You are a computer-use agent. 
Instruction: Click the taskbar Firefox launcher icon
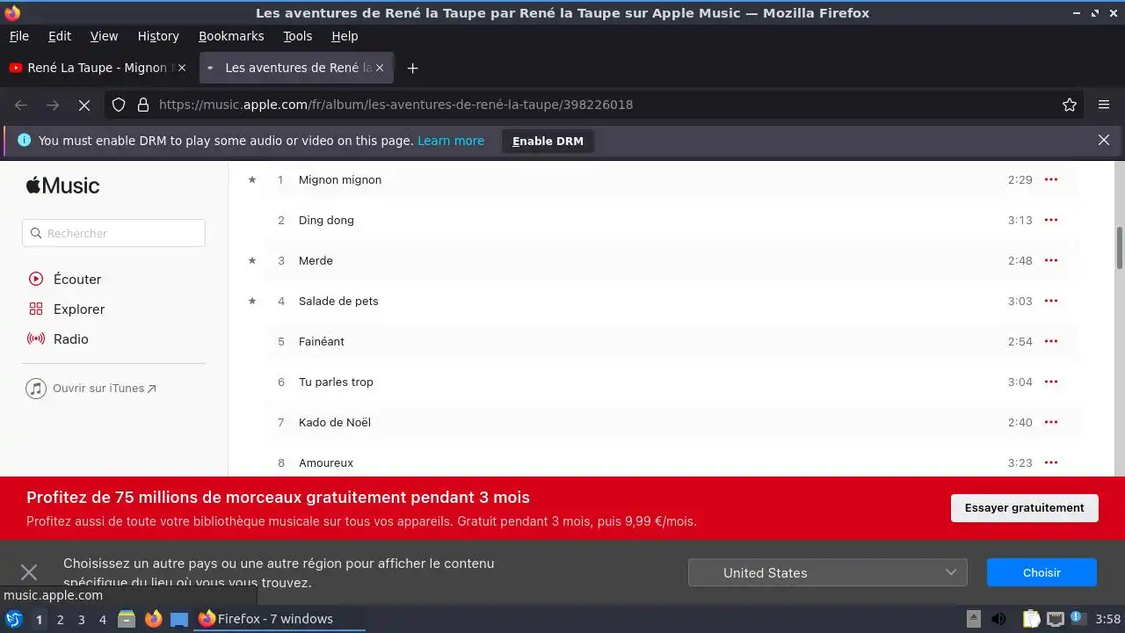[x=153, y=619]
